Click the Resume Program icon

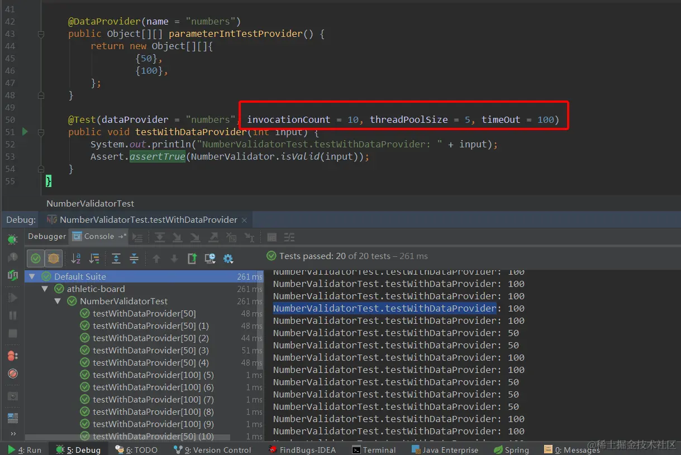coord(12,298)
